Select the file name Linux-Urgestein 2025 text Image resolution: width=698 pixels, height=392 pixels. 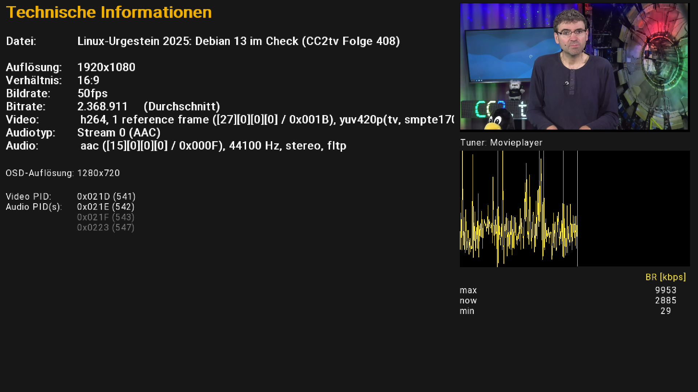click(238, 41)
